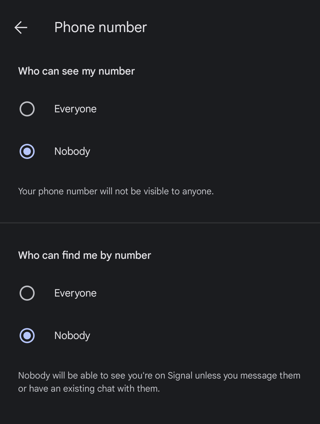Go back using the arrow icon
Image resolution: width=320 pixels, height=424 pixels.
click(x=21, y=27)
